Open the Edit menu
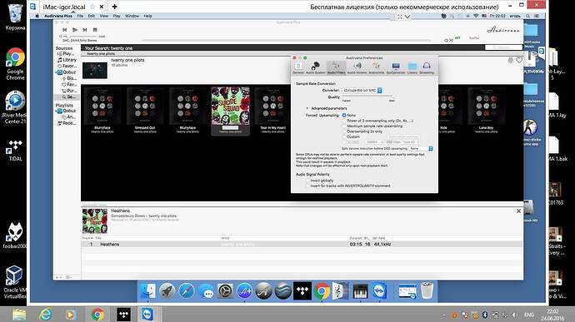This screenshot has height=322, width=575. coord(92,16)
